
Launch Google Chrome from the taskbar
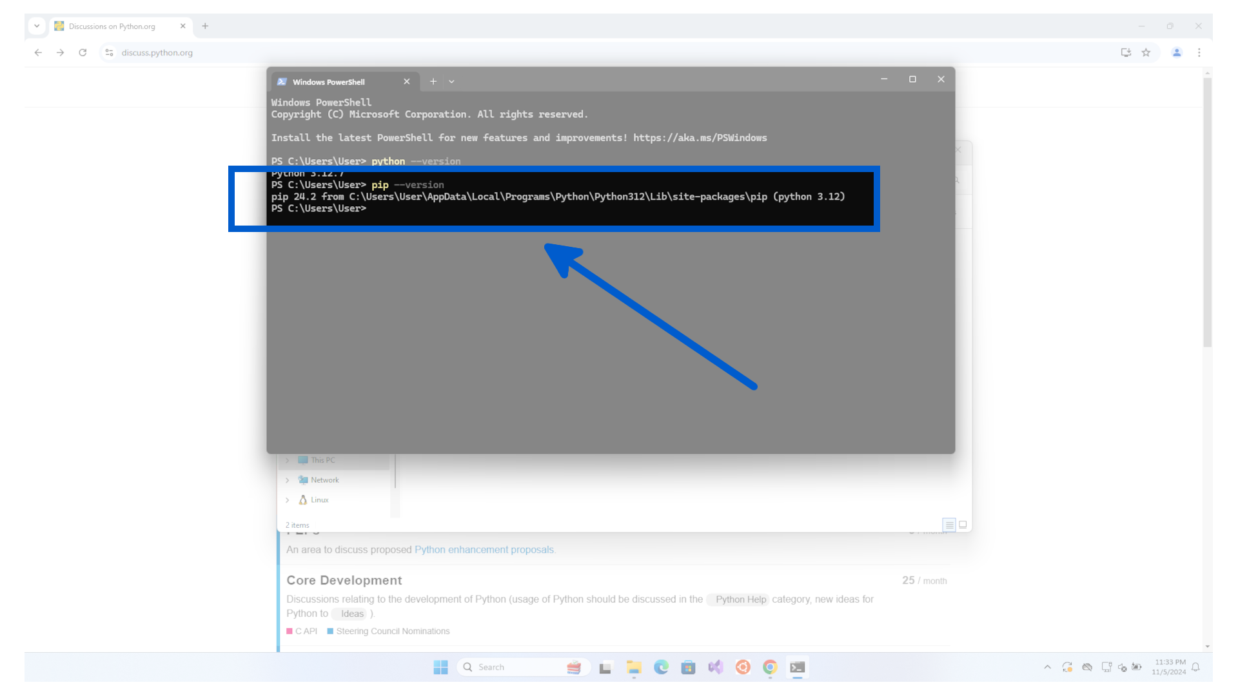point(769,667)
